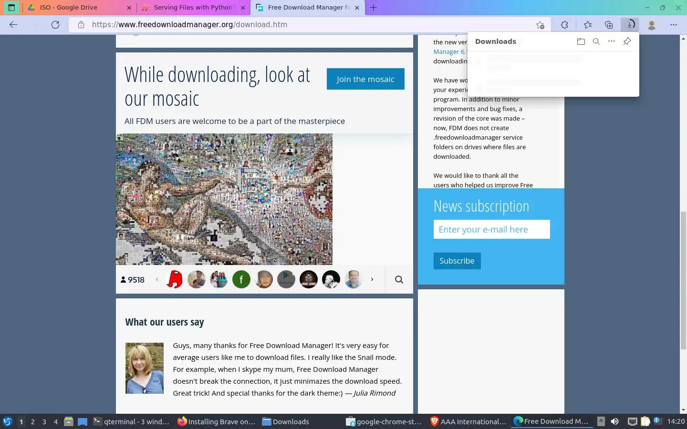Image resolution: width=687 pixels, height=429 pixels.
Task: Close the ISO - Google Drive tab
Action: pyautogui.click(x=129, y=8)
